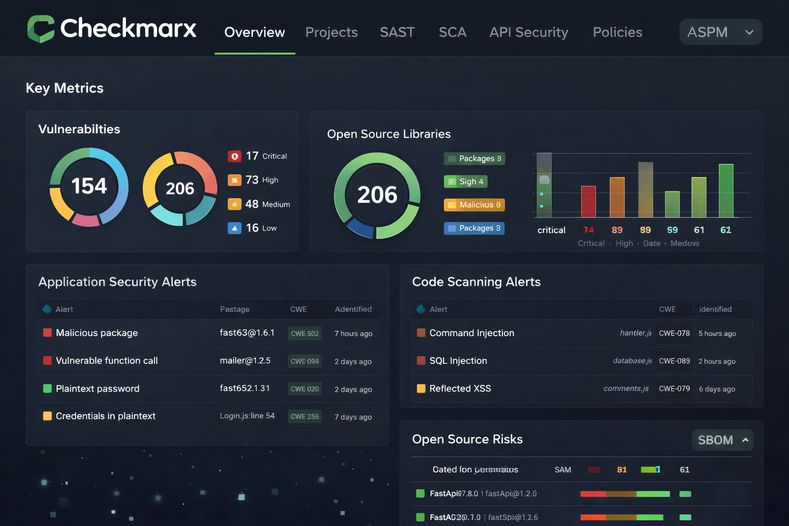This screenshot has height=526, width=789.
Task: Click the CWE 256 tag
Action: [x=305, y=417]
